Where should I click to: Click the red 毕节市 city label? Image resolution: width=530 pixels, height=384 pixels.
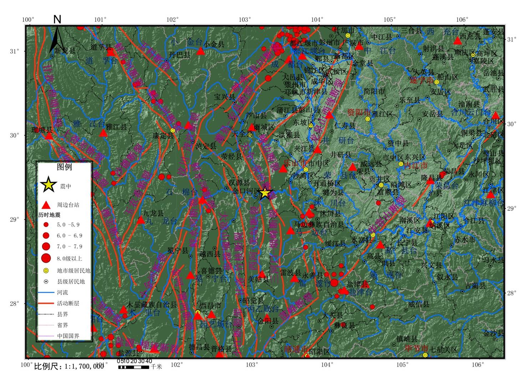417,348
